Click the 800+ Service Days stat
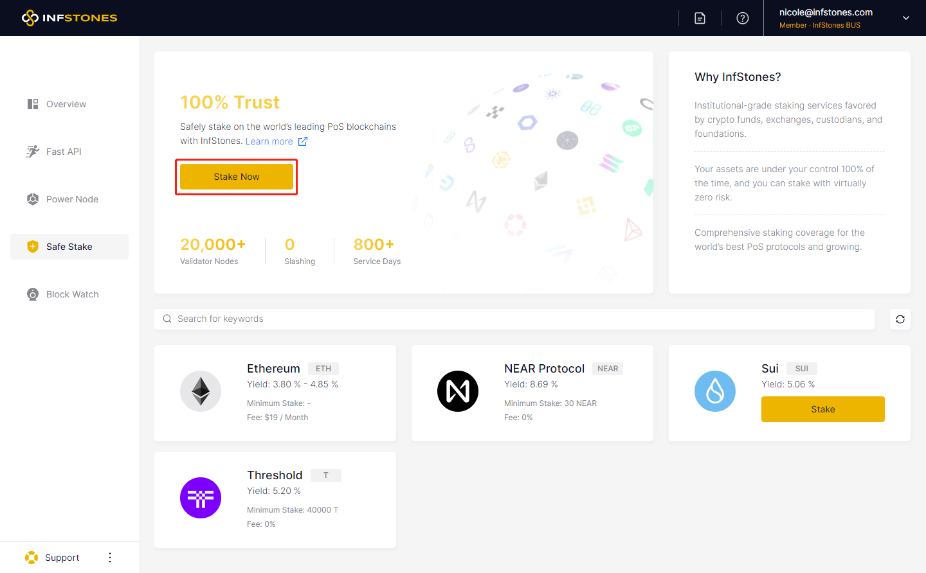This screenshot has width=926, height=573. click(377, 251)
